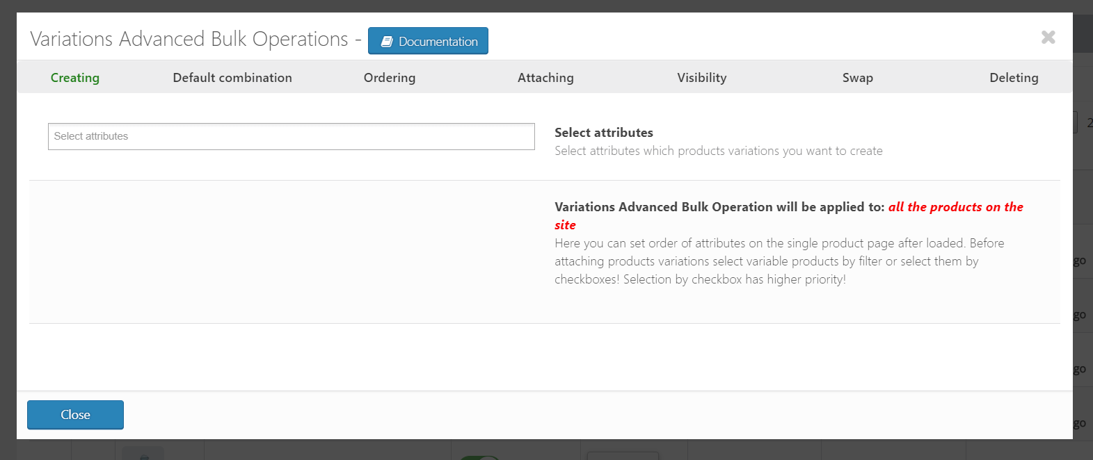Go to the Ordering tab

point(390,78)
